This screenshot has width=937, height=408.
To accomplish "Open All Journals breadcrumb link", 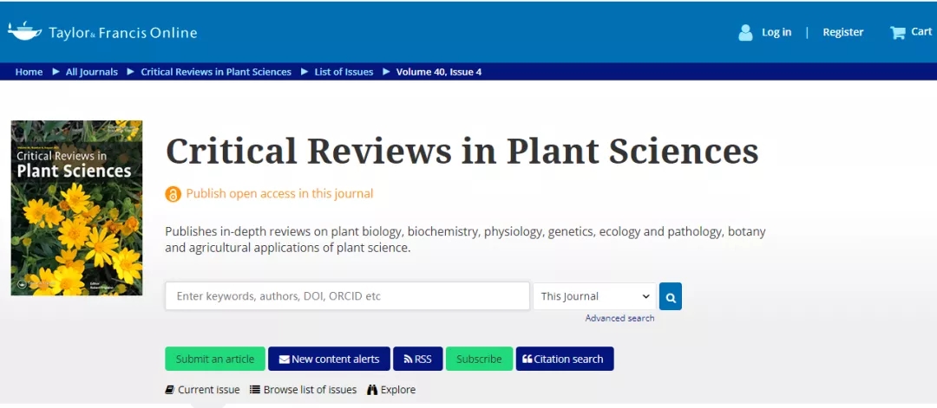I will click(91, 72).
